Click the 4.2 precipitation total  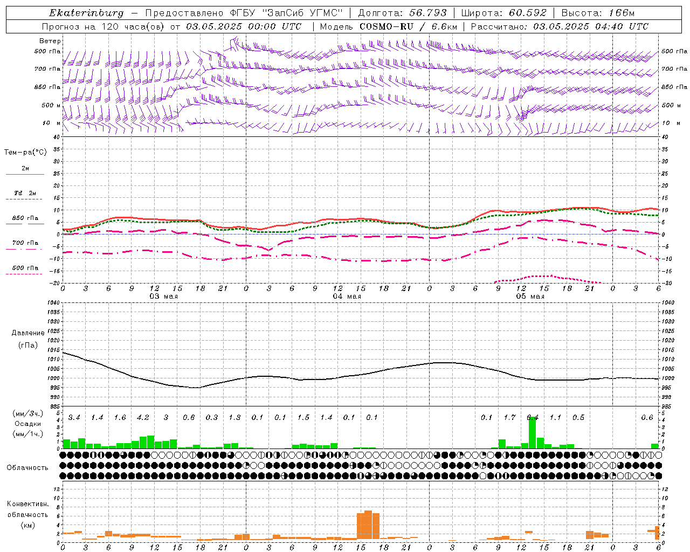pos(143,417)
